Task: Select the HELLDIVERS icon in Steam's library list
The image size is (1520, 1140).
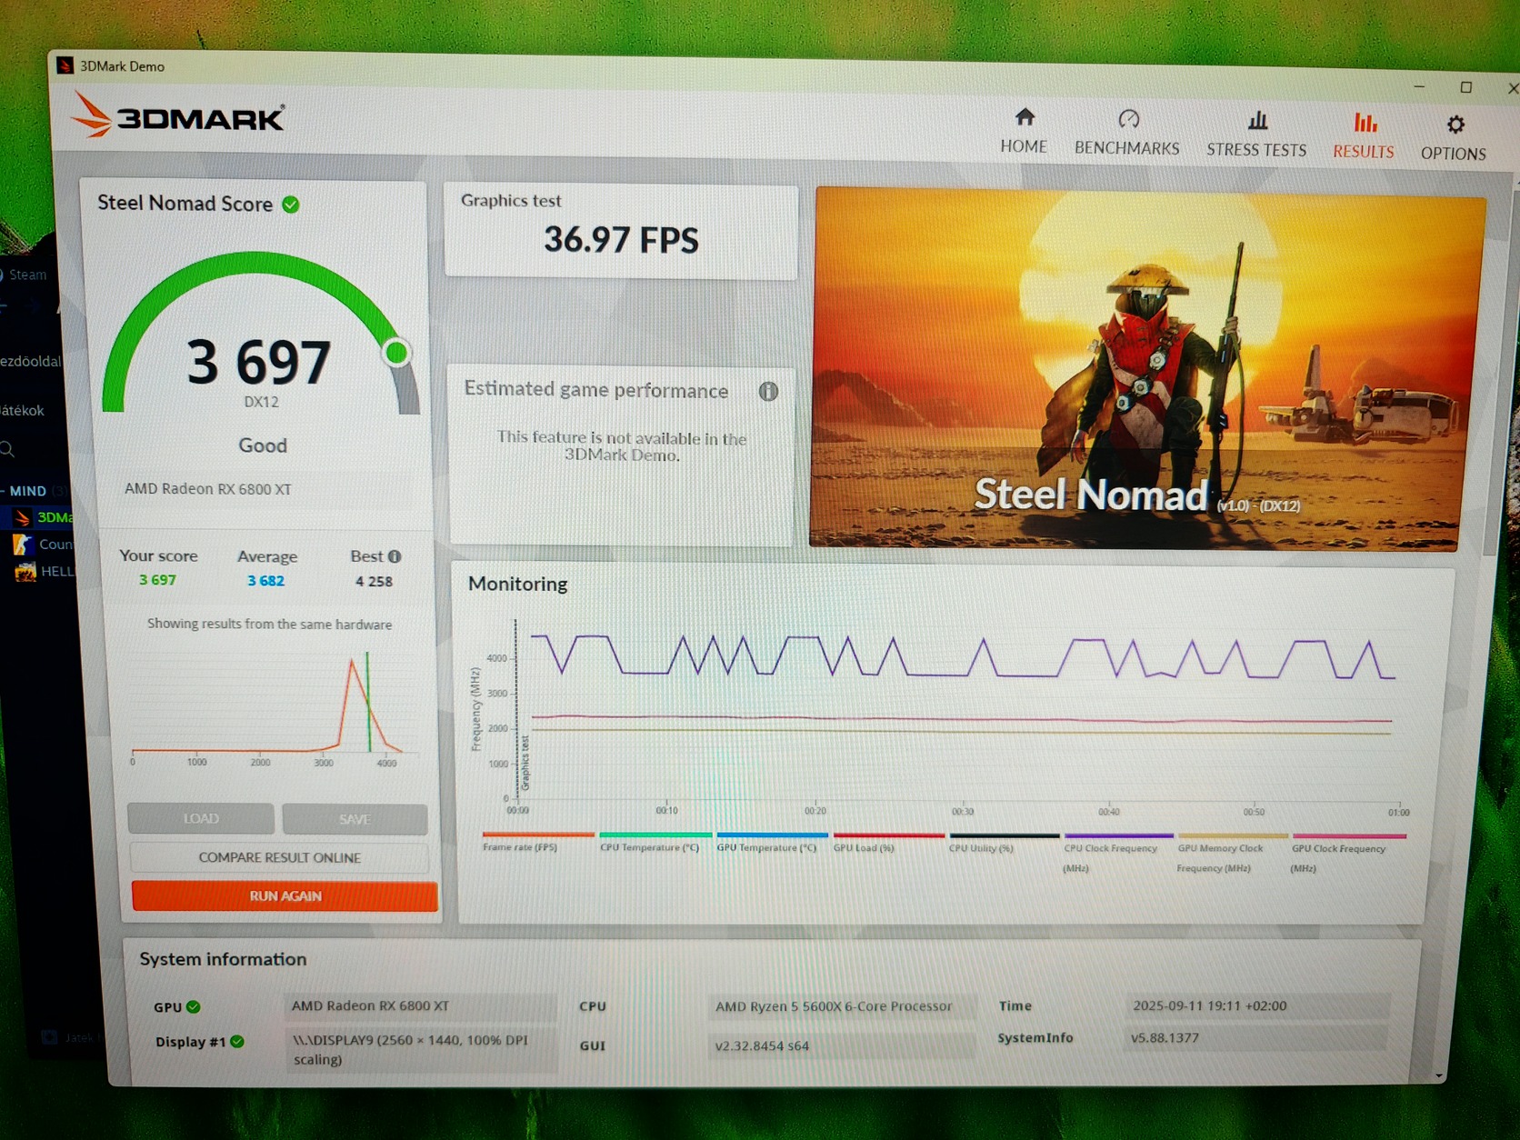Action: 25,572
